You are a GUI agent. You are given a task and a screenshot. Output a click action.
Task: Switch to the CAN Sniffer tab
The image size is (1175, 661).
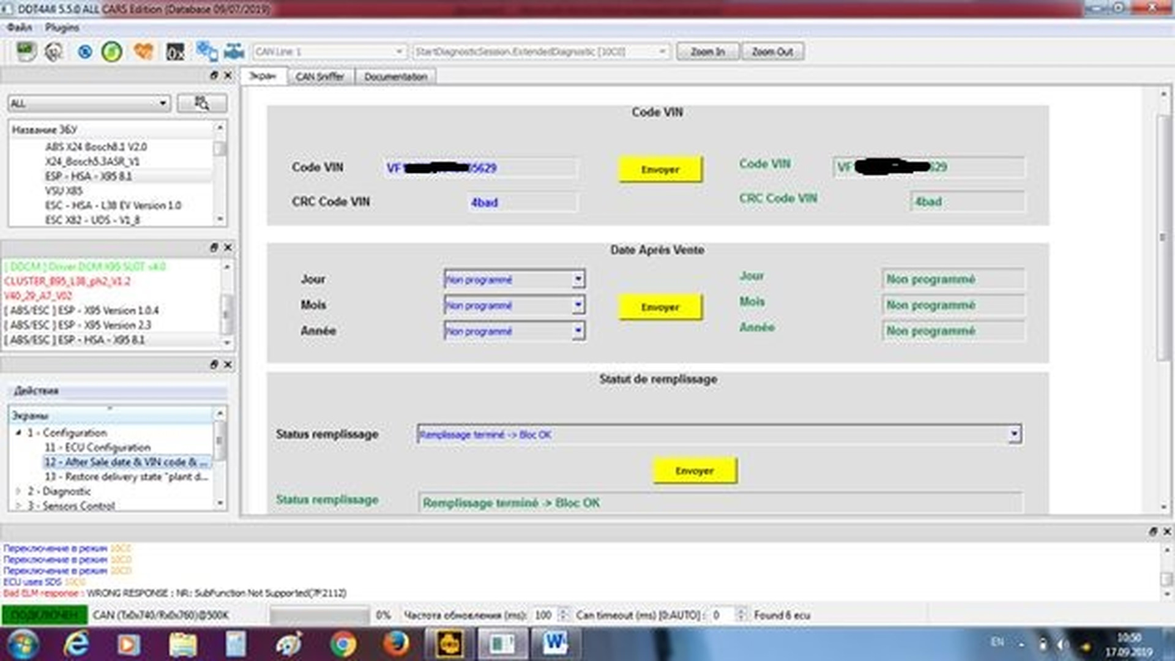pos(319,77)
